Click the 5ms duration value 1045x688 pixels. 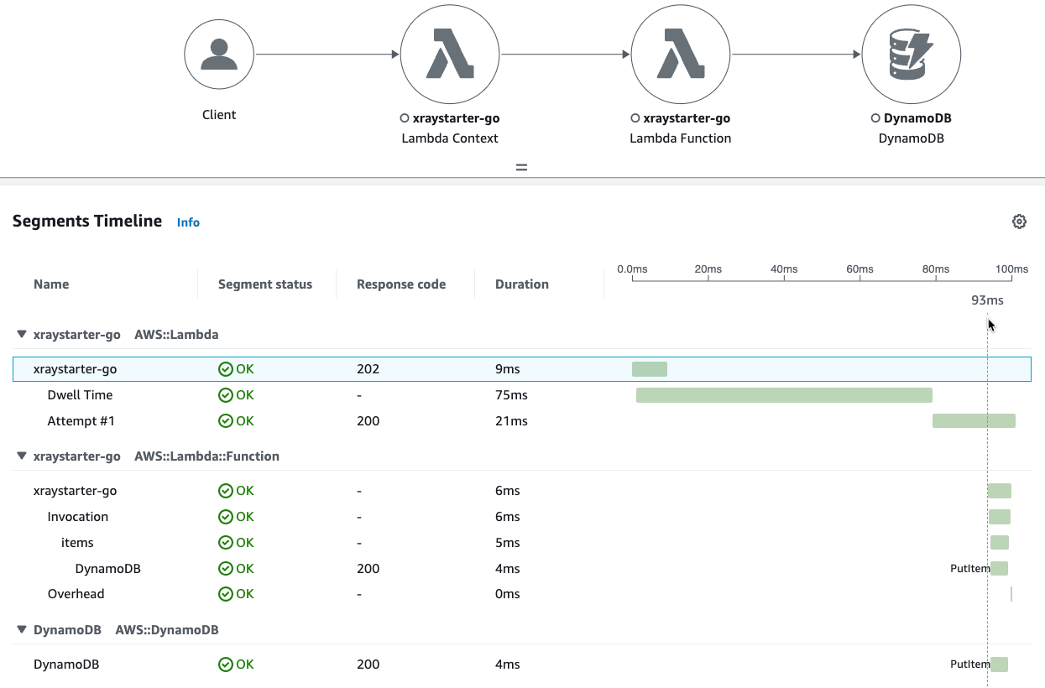pos(508,543)
